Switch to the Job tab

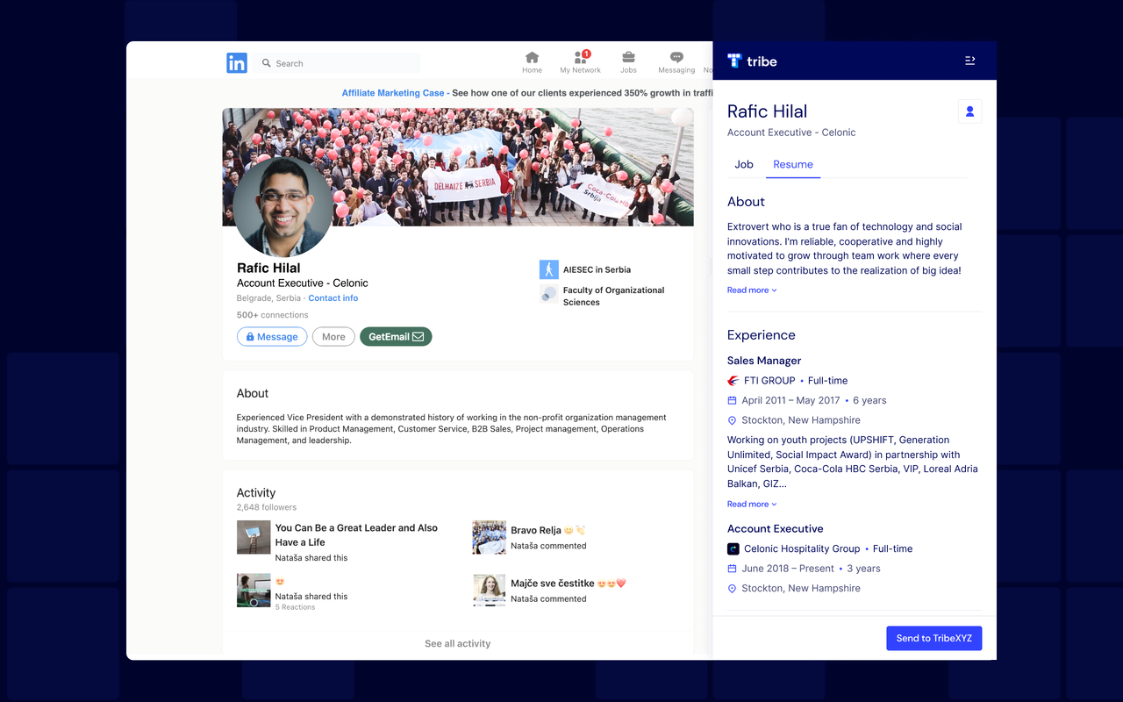[743, 164]
